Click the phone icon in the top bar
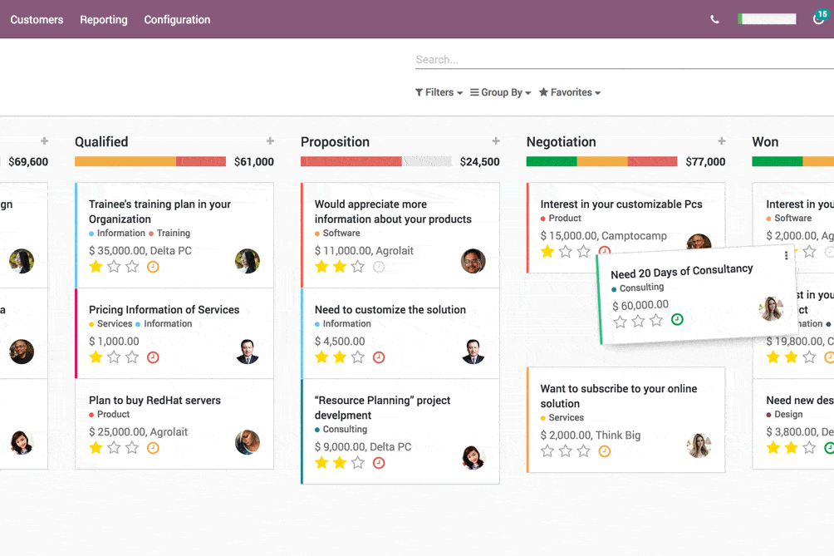 click(x=714, y=17)
